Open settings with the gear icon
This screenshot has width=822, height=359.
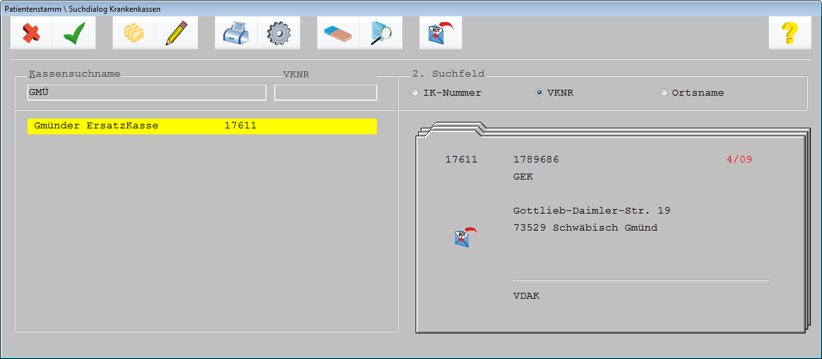[x=279, y=33]
